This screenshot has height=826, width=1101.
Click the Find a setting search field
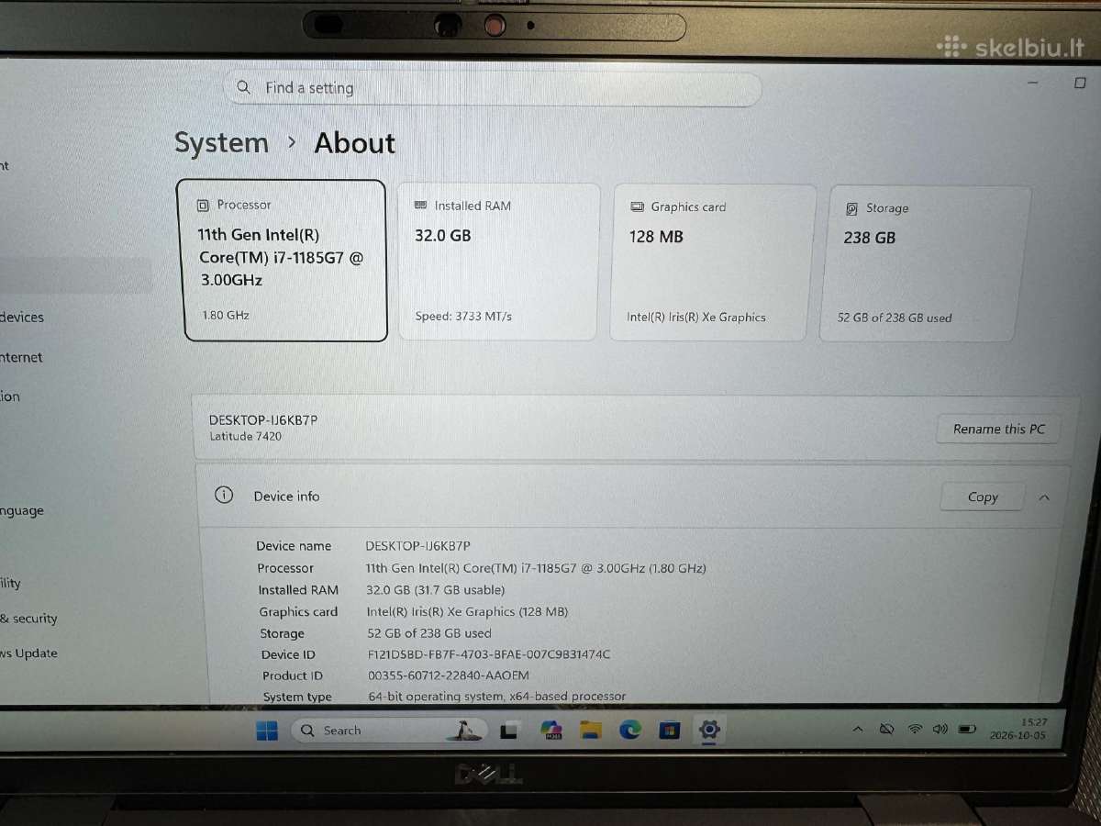pyautogui.click(x=494, y=88)
